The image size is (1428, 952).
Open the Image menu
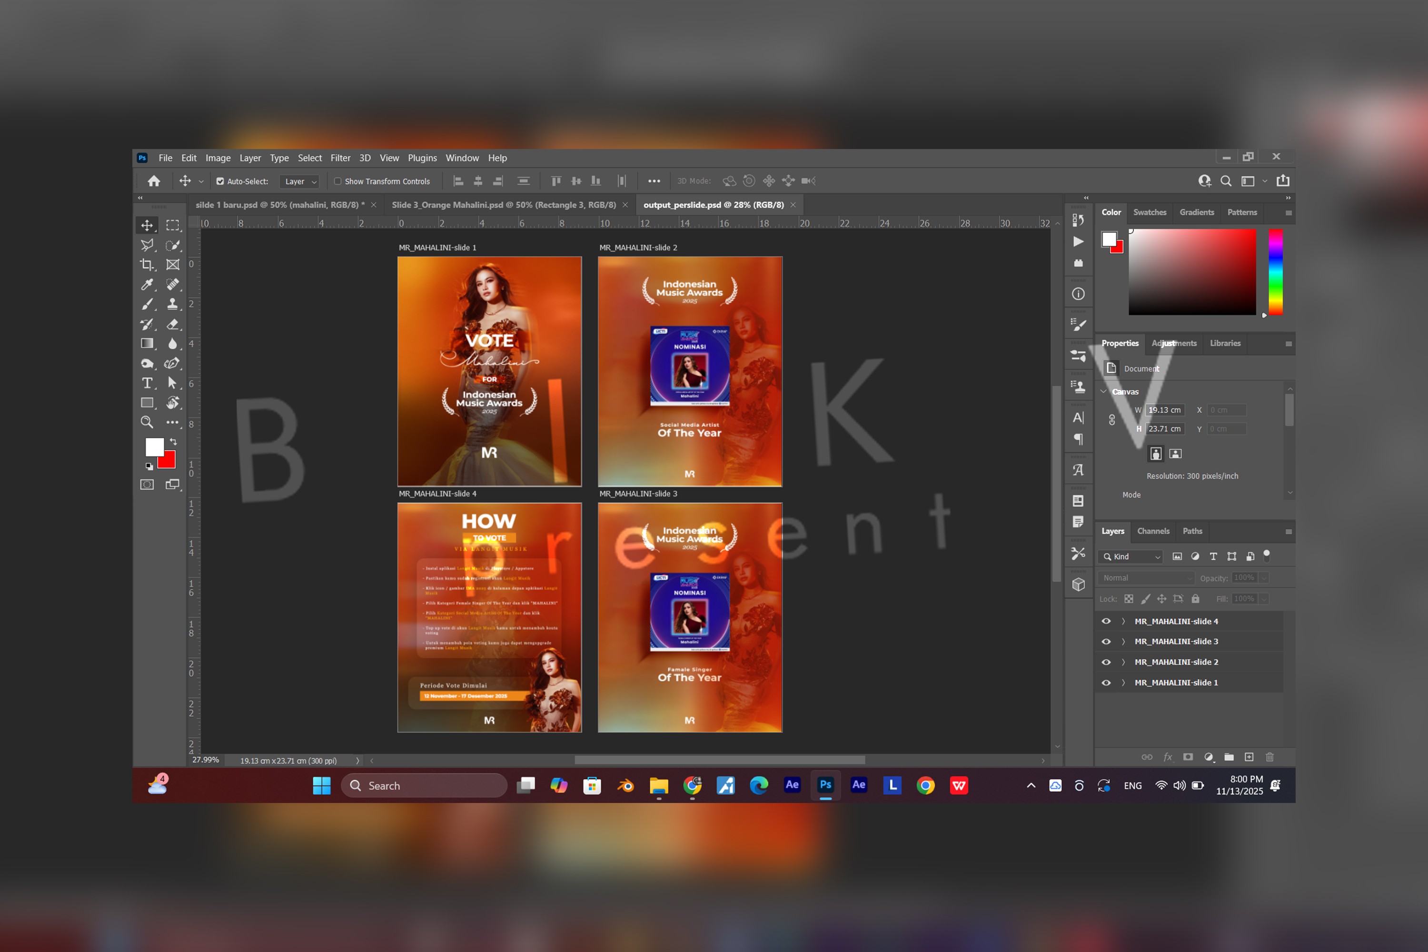tap(218, 158)
